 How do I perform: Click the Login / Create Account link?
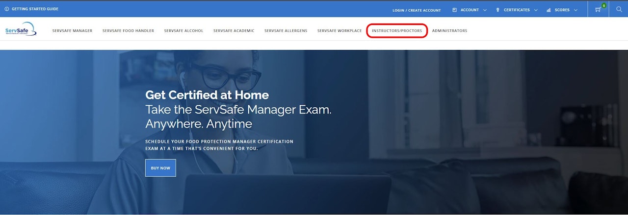(417, 10)
